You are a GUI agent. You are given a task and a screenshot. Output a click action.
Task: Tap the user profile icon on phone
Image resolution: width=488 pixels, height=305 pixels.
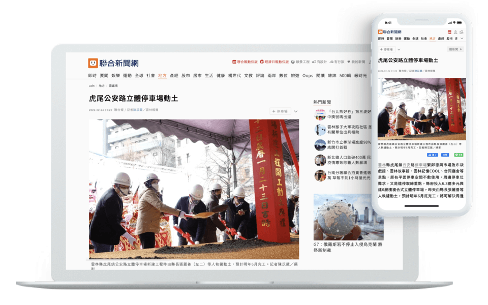tap(455, 32)
